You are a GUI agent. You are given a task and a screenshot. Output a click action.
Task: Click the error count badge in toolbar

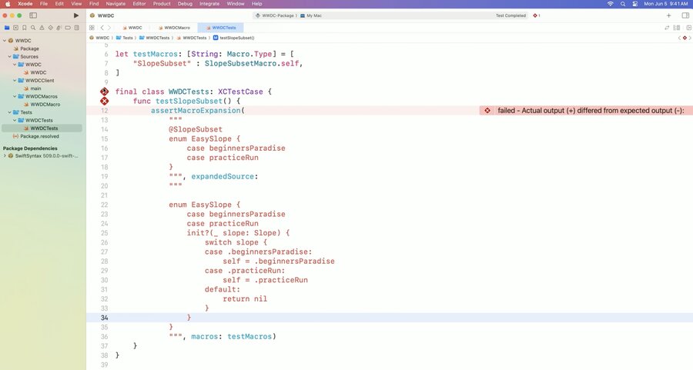pyautogui.click(x=537, y=15)
